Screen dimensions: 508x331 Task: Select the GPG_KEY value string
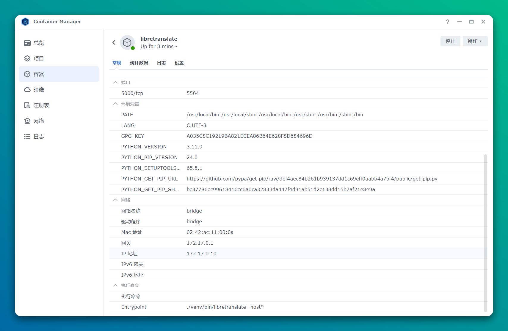click(x=250, y=136)
